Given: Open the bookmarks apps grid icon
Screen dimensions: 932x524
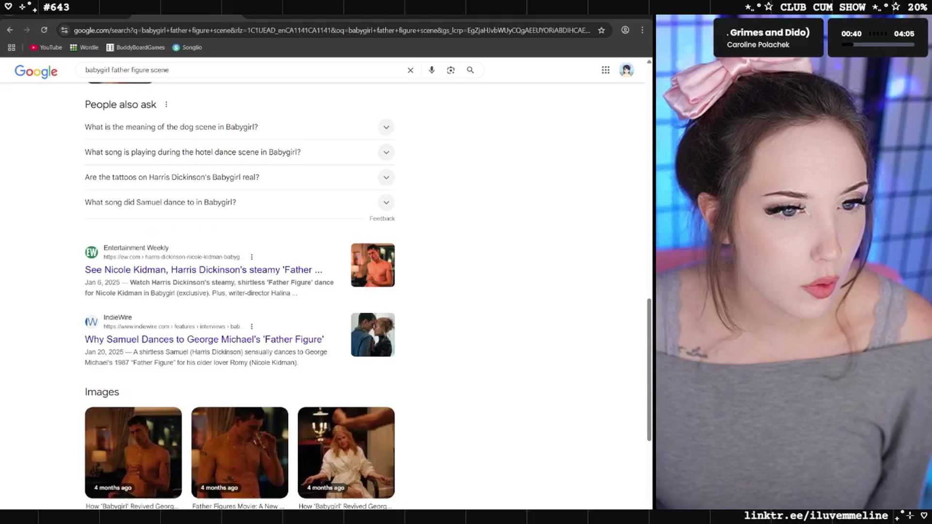Looking at the screenshot, I should 12,48.
